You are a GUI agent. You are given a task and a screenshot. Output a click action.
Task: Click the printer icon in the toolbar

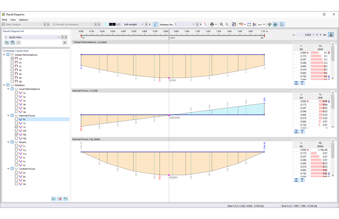(212, 24)
